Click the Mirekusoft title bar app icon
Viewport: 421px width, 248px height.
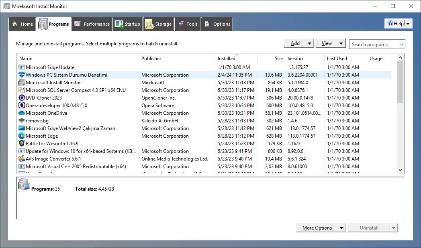7,6
